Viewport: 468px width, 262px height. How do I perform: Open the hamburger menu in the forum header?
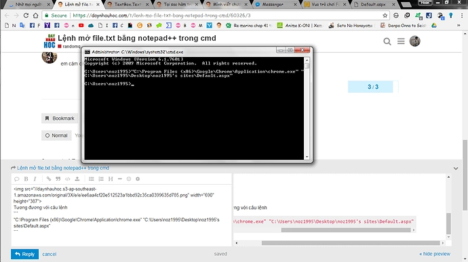pos(401,41)
